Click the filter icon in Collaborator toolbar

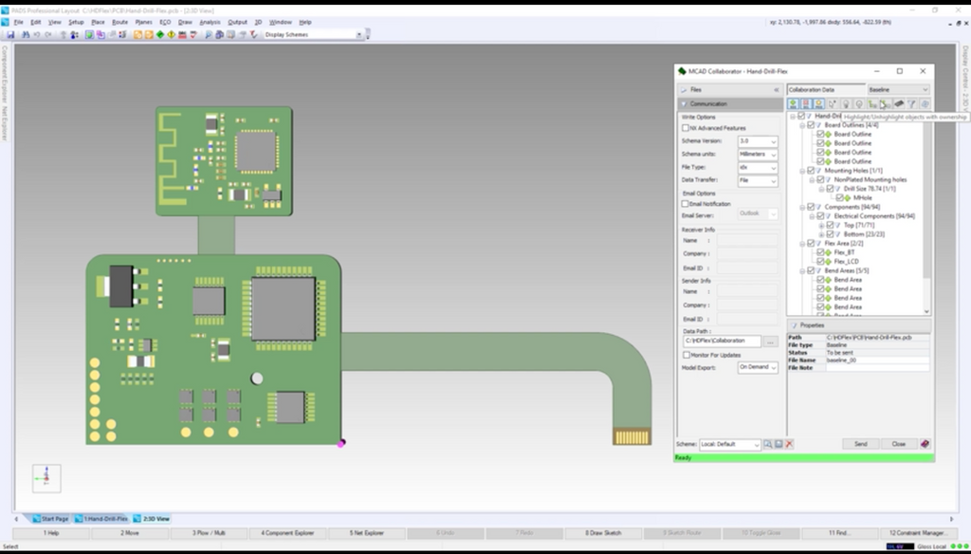tap(912, 105)
